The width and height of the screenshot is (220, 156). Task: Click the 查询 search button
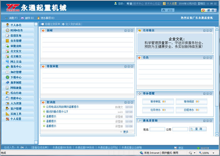click(x=197, y=129)
